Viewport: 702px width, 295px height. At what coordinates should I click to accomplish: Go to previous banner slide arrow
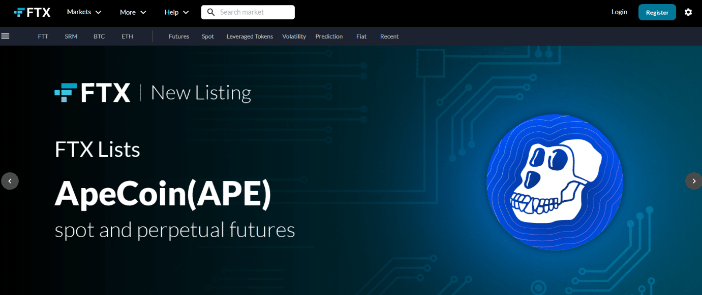[10, 181]
